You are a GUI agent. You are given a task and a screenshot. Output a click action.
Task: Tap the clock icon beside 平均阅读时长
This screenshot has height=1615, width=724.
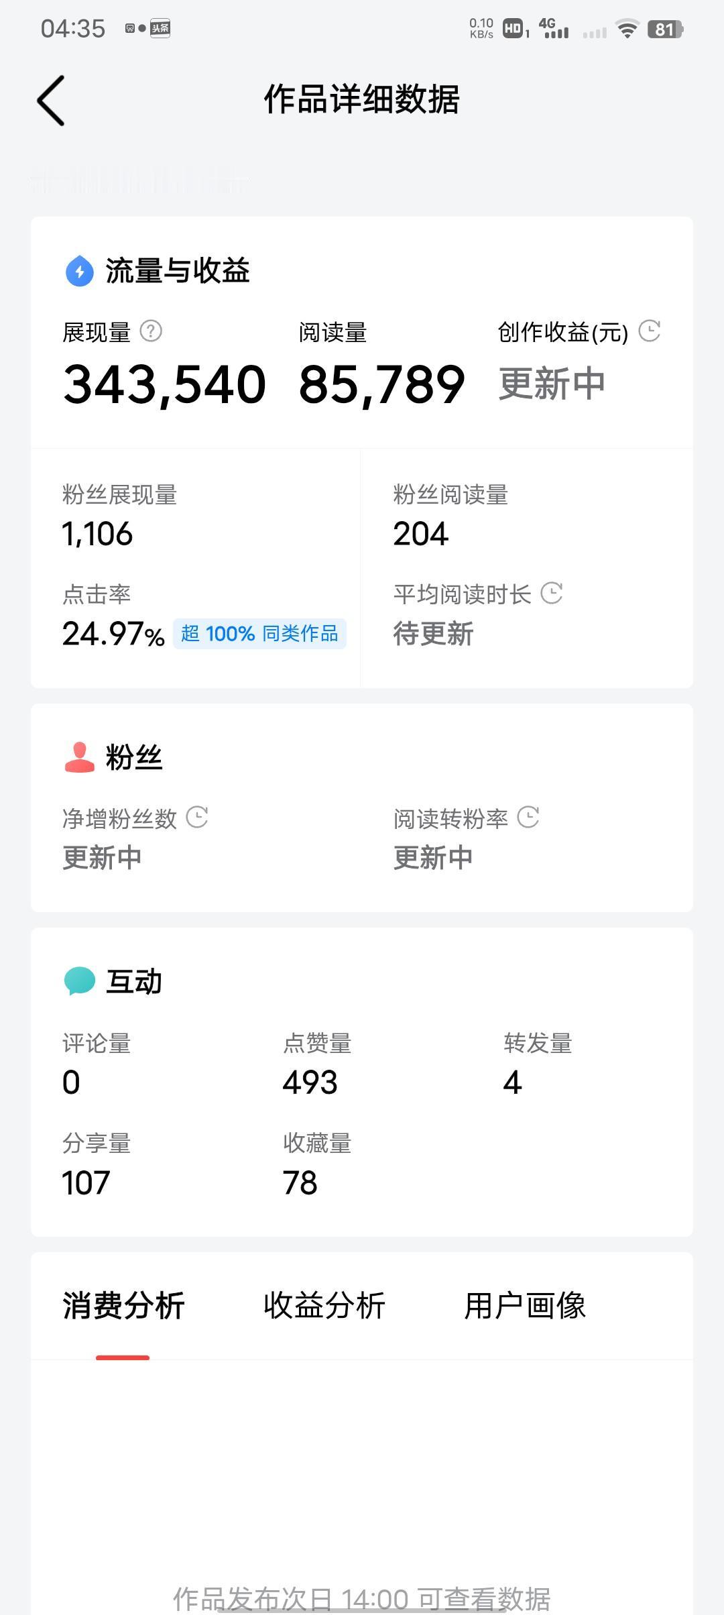[551, 593]
